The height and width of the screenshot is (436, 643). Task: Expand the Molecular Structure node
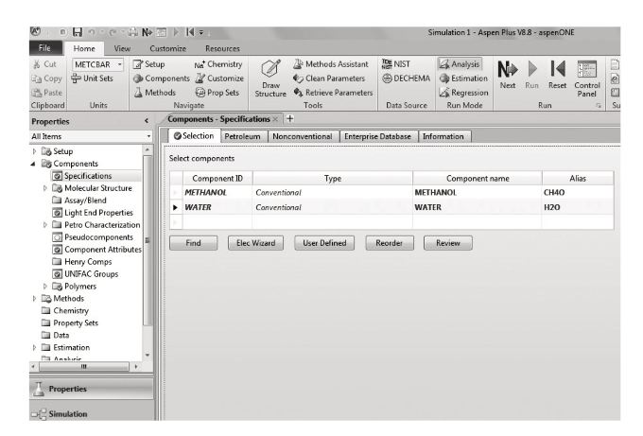point(45,188)
